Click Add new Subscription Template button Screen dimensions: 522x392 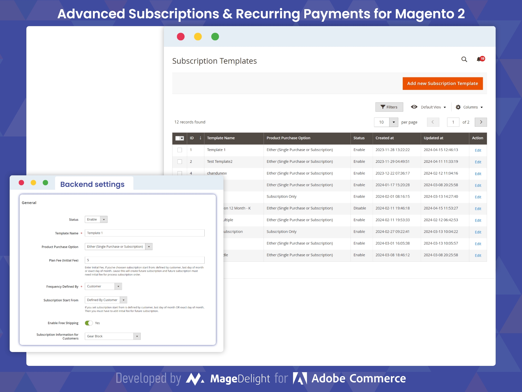pyautogui.click(x=443, y=84)
